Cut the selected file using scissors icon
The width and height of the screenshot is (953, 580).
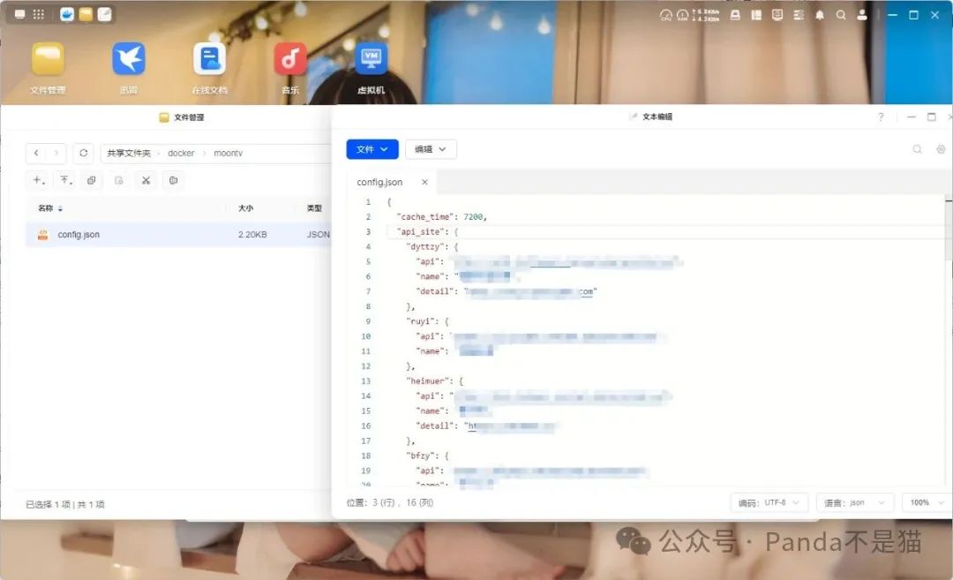point(145,180)
